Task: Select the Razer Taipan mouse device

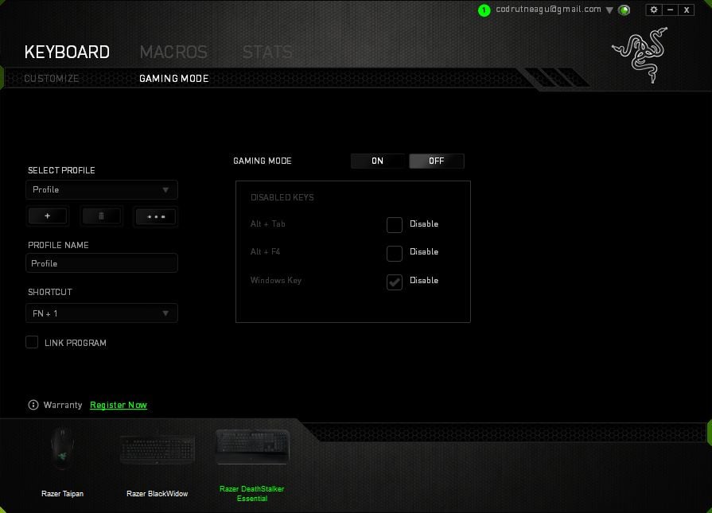Action: [63, 448]
